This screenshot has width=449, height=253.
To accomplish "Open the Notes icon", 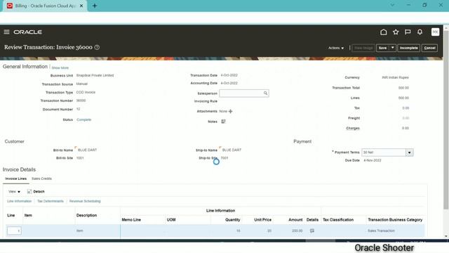I will click(x=223, y=122).
